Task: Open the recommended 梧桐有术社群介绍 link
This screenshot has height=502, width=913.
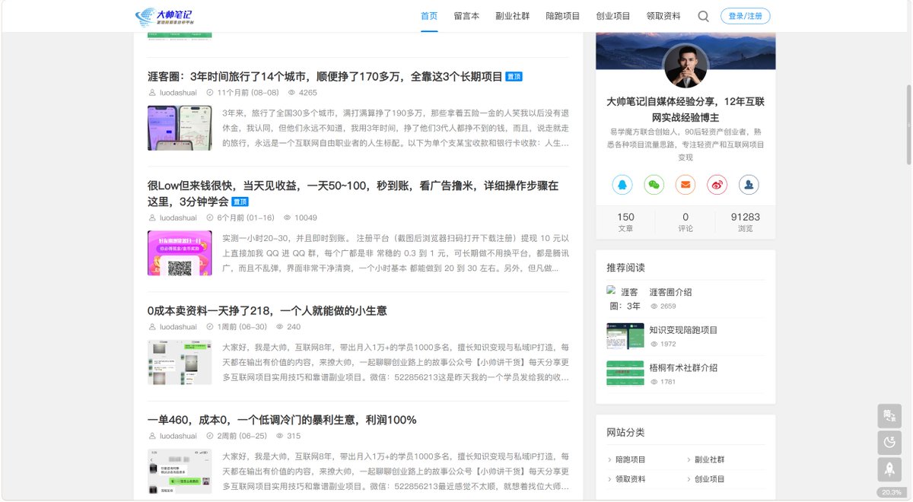Action: (x=683, y=368)
